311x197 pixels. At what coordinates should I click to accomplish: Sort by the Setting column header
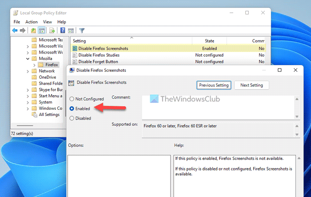[x=132, y=41]
